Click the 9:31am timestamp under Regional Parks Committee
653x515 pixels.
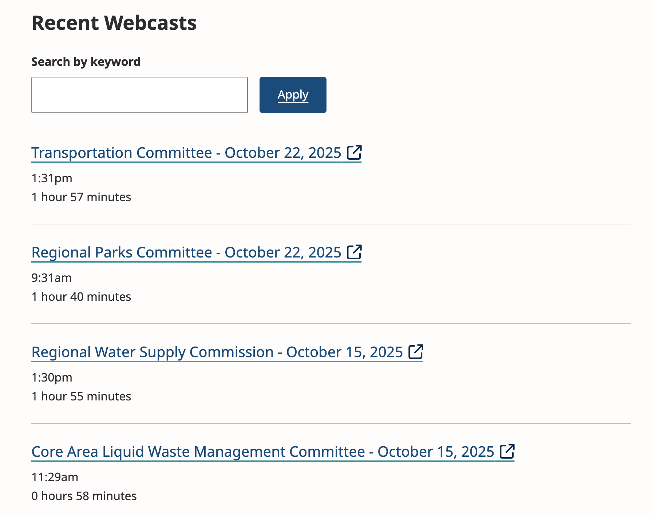click(x=52, y=278)
